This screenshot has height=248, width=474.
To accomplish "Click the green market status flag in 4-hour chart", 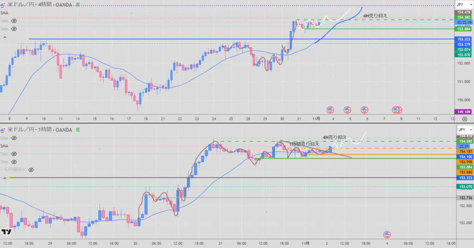I will [77, 5].
